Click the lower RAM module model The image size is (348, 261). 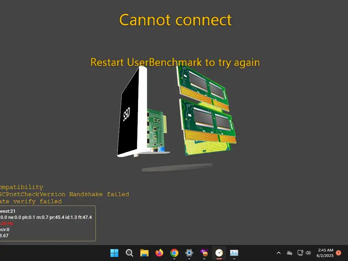(208, 120)
